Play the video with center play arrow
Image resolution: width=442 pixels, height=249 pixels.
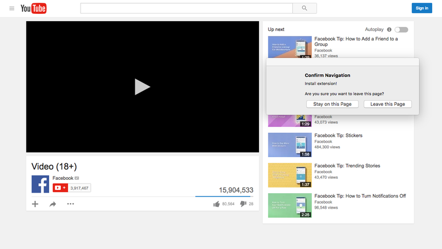click(x=142, y=87)
